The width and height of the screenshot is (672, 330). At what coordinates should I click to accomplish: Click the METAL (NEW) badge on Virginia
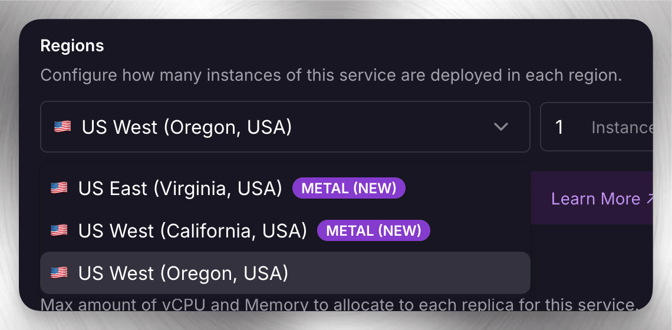349,189
